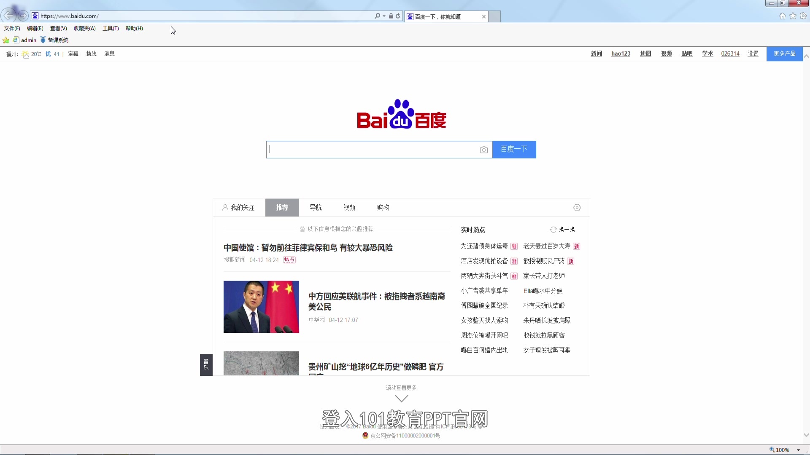Open the 文件(F) menu

[x=12, y=29]
